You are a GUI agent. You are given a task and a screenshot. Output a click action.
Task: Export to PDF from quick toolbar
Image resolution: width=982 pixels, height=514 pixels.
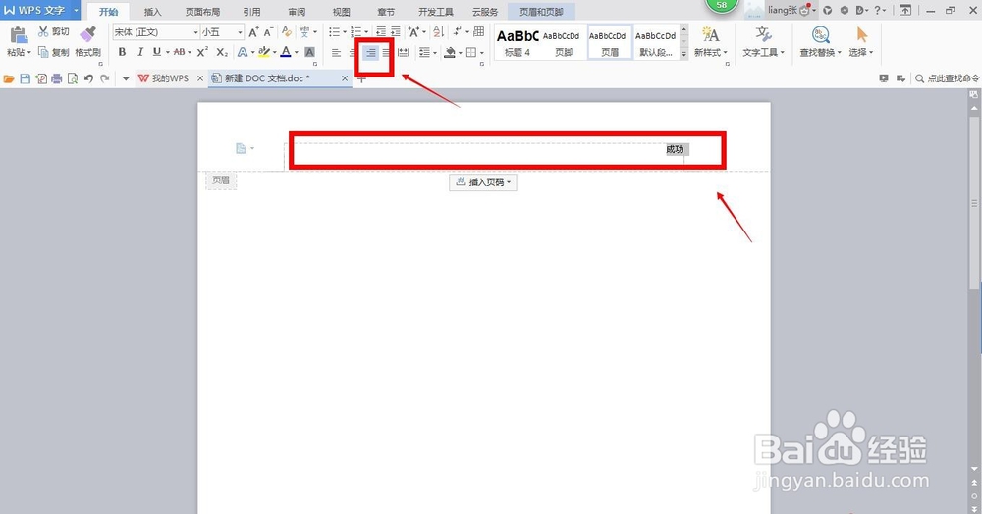click(x=41, y=78)
